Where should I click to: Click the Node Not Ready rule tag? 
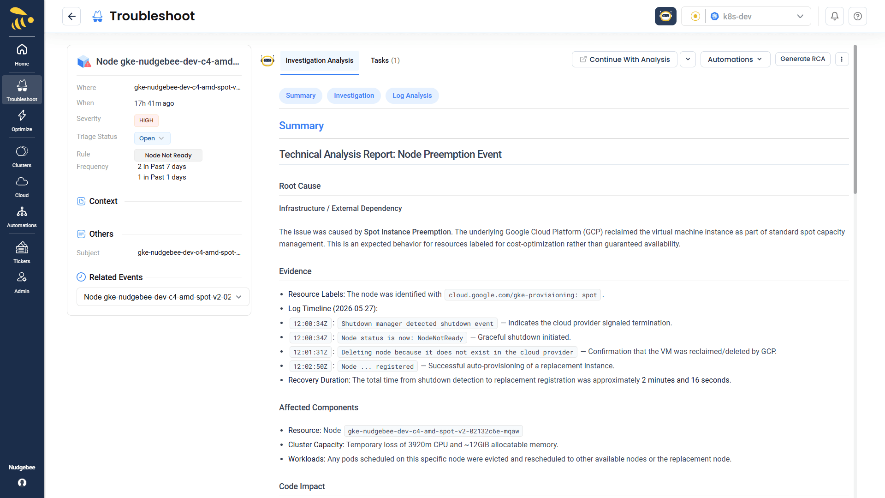(168, 156)
